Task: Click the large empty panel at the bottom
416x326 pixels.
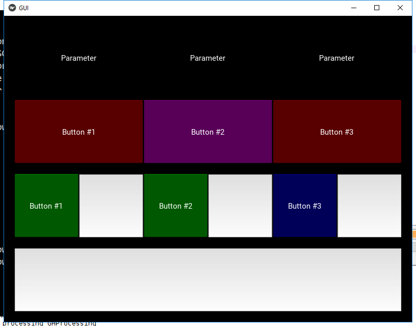Action: 207,280
